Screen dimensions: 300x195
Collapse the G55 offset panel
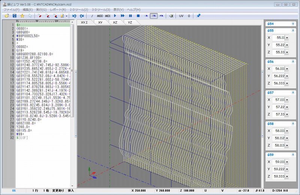click(293, 30)
